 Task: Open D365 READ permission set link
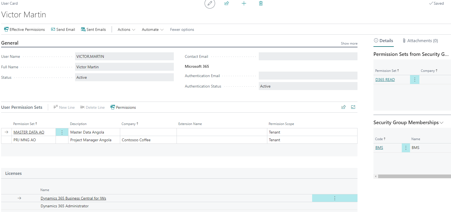tap(385, 80)
